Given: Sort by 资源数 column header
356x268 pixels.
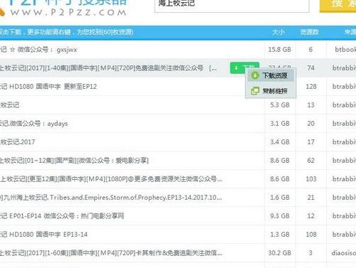Looking at the screenshot, I should (309, 32).
